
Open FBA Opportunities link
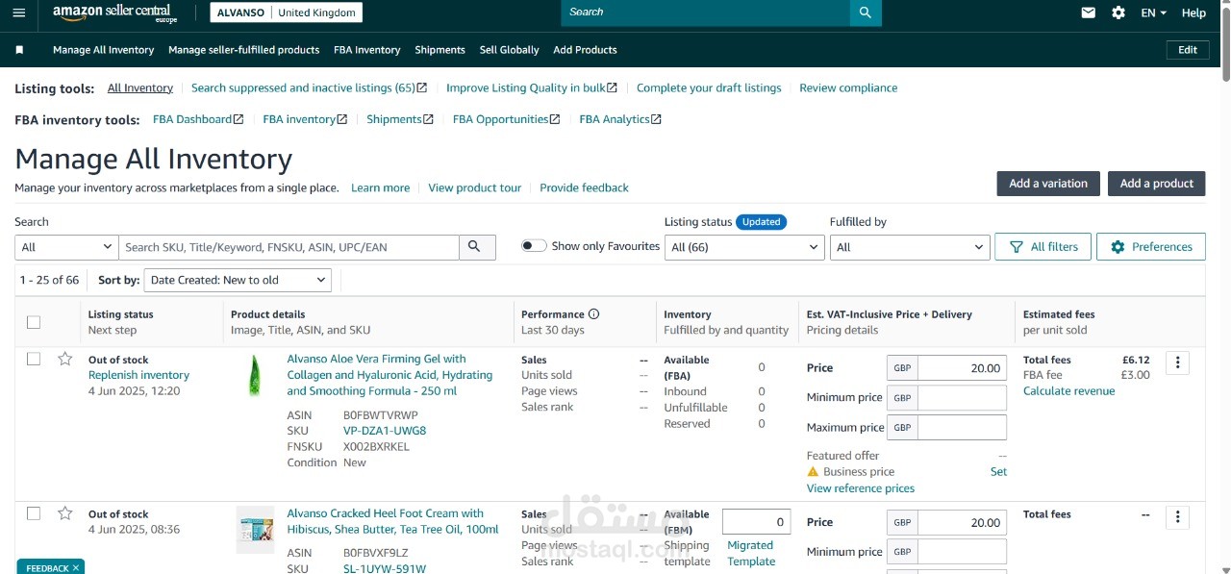507,119
